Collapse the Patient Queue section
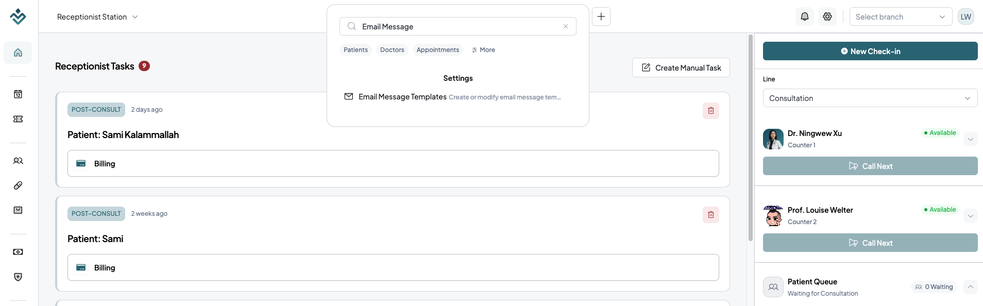Viewport: 983px width, 306px height. click(x=971, y=287)
